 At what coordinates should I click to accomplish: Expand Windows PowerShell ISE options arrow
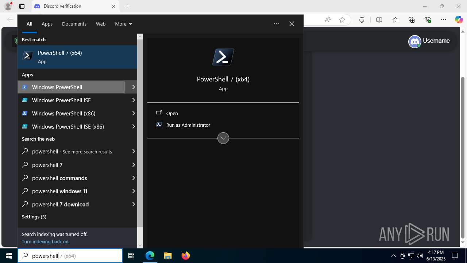pos(134,100)
